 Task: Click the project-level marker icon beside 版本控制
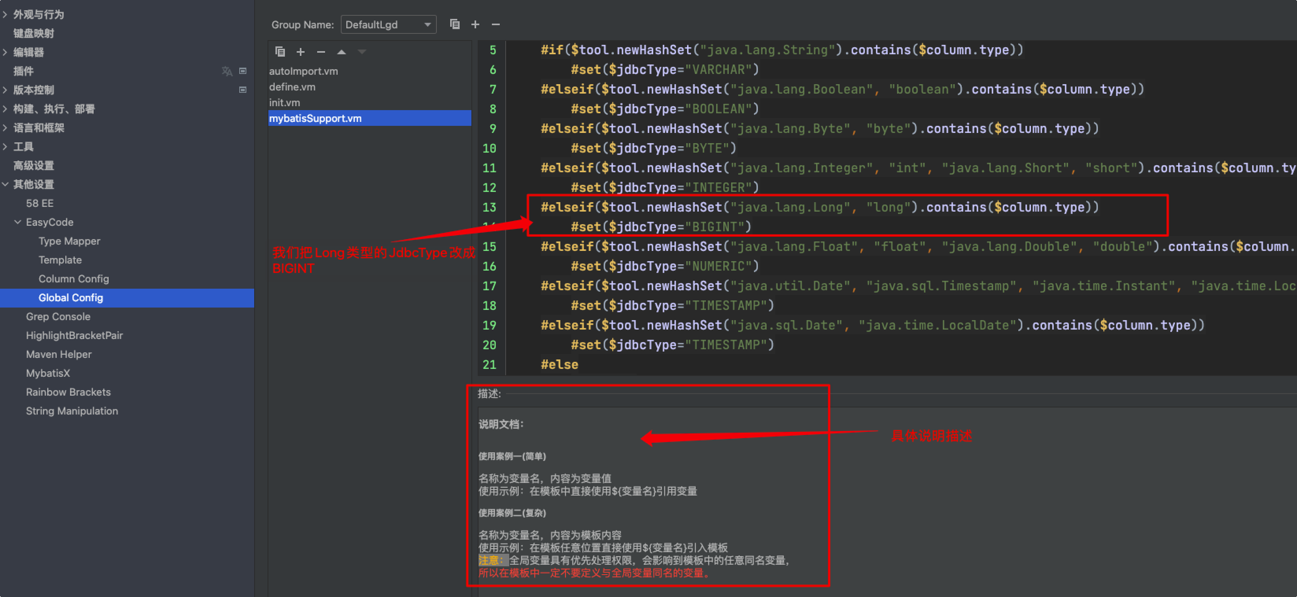pos(243,90)
